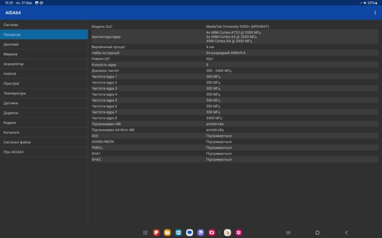The width and height of the screenshot is (382, 238).
Task: Select the Частота ядра 1 label
Action: [x=104, y=76]
